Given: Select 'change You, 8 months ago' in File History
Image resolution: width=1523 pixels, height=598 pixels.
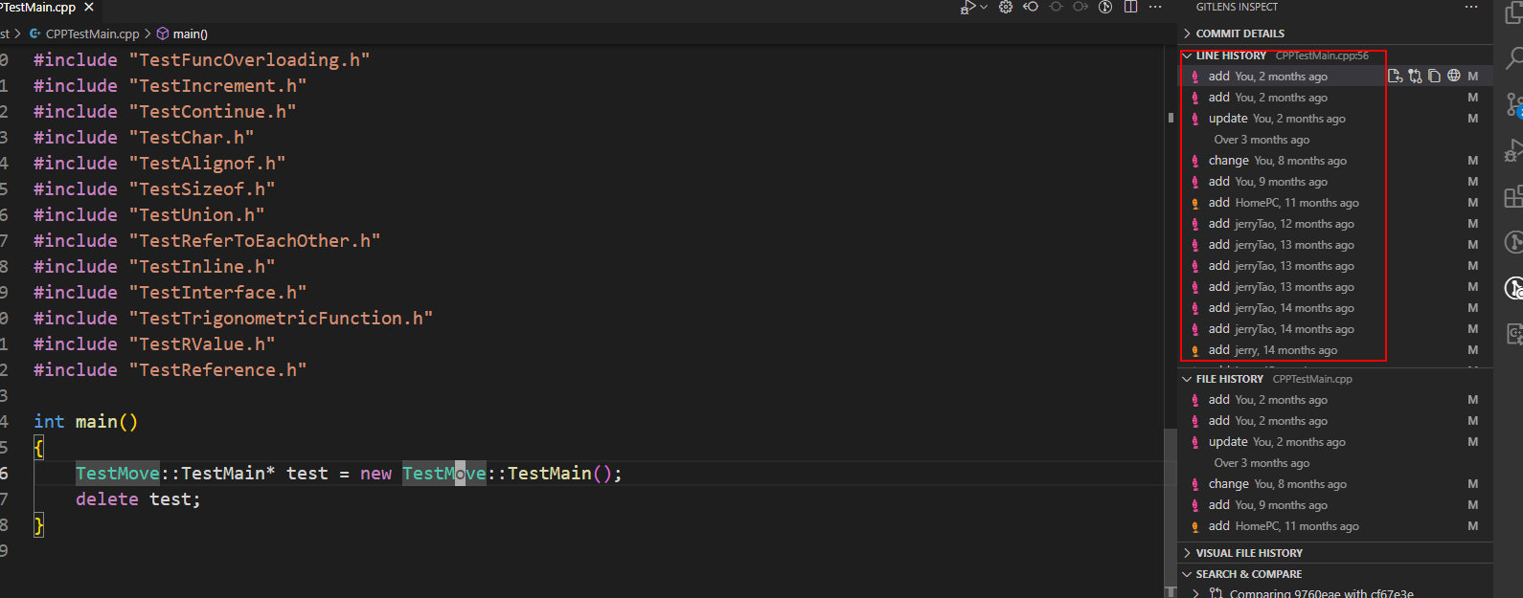Looking at the screenshot, I should pyautogui.click(x=1335, y=484).
